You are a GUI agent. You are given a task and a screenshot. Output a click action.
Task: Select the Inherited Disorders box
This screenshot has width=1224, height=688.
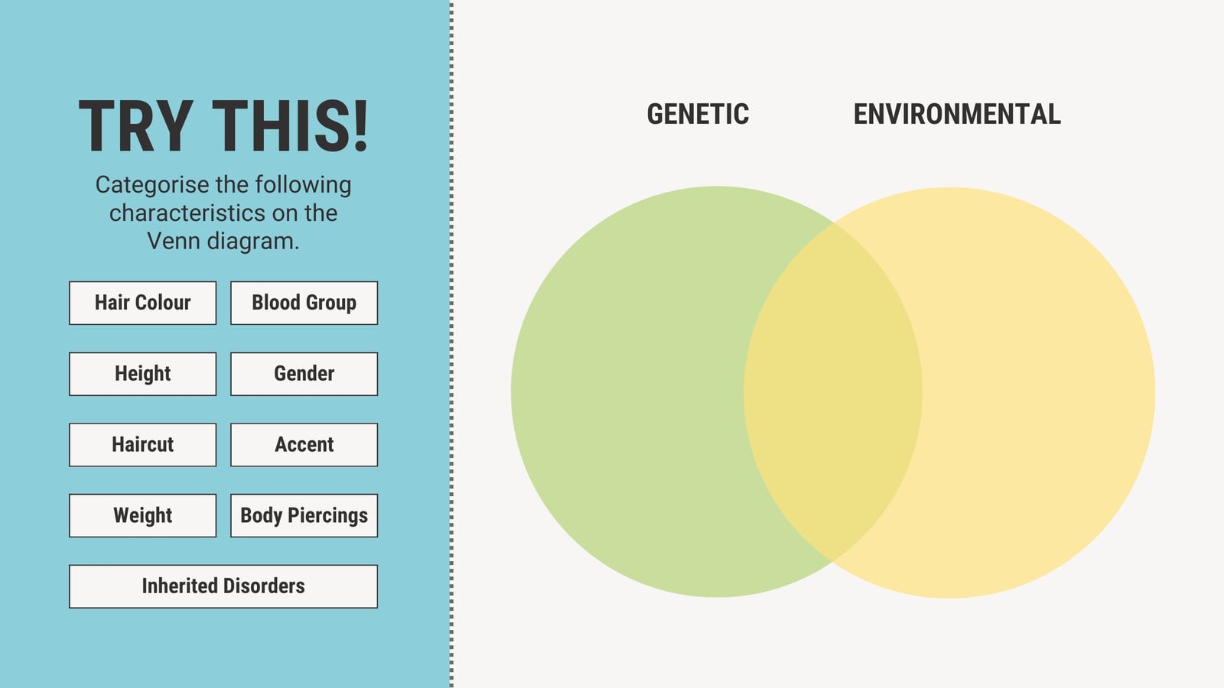[223, 586]
